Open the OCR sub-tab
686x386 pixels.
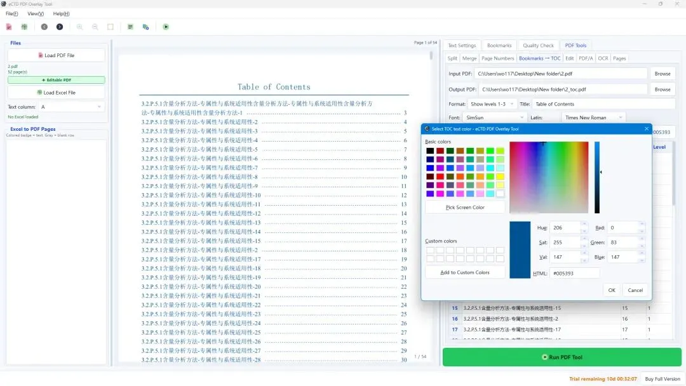[603, 58]
